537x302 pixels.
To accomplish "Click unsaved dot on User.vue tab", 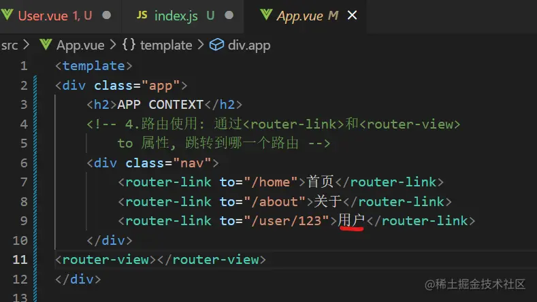I will pos(106,15).
